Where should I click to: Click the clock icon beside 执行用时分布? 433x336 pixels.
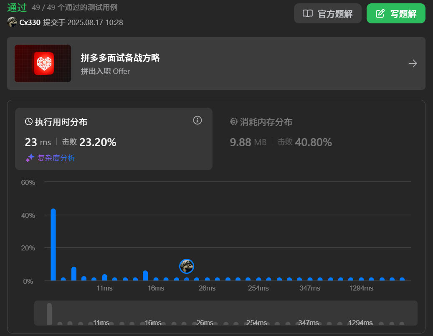point(29,121)
